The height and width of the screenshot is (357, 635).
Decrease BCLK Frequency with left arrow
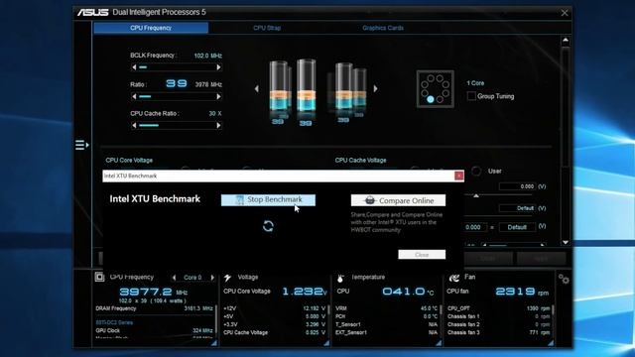point(134,67)
